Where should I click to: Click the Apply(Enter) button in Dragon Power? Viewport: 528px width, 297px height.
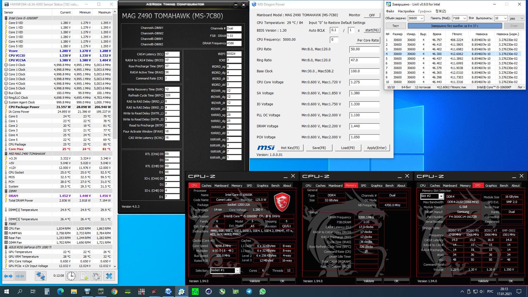(376, 148)
